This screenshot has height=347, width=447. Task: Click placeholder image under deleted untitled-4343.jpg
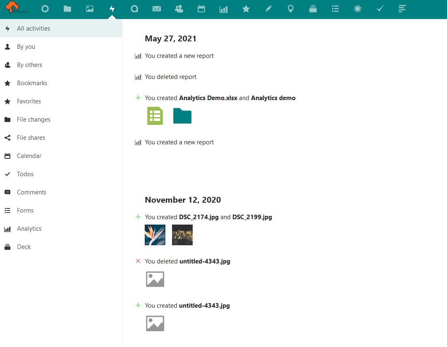(x=155, y=279)
